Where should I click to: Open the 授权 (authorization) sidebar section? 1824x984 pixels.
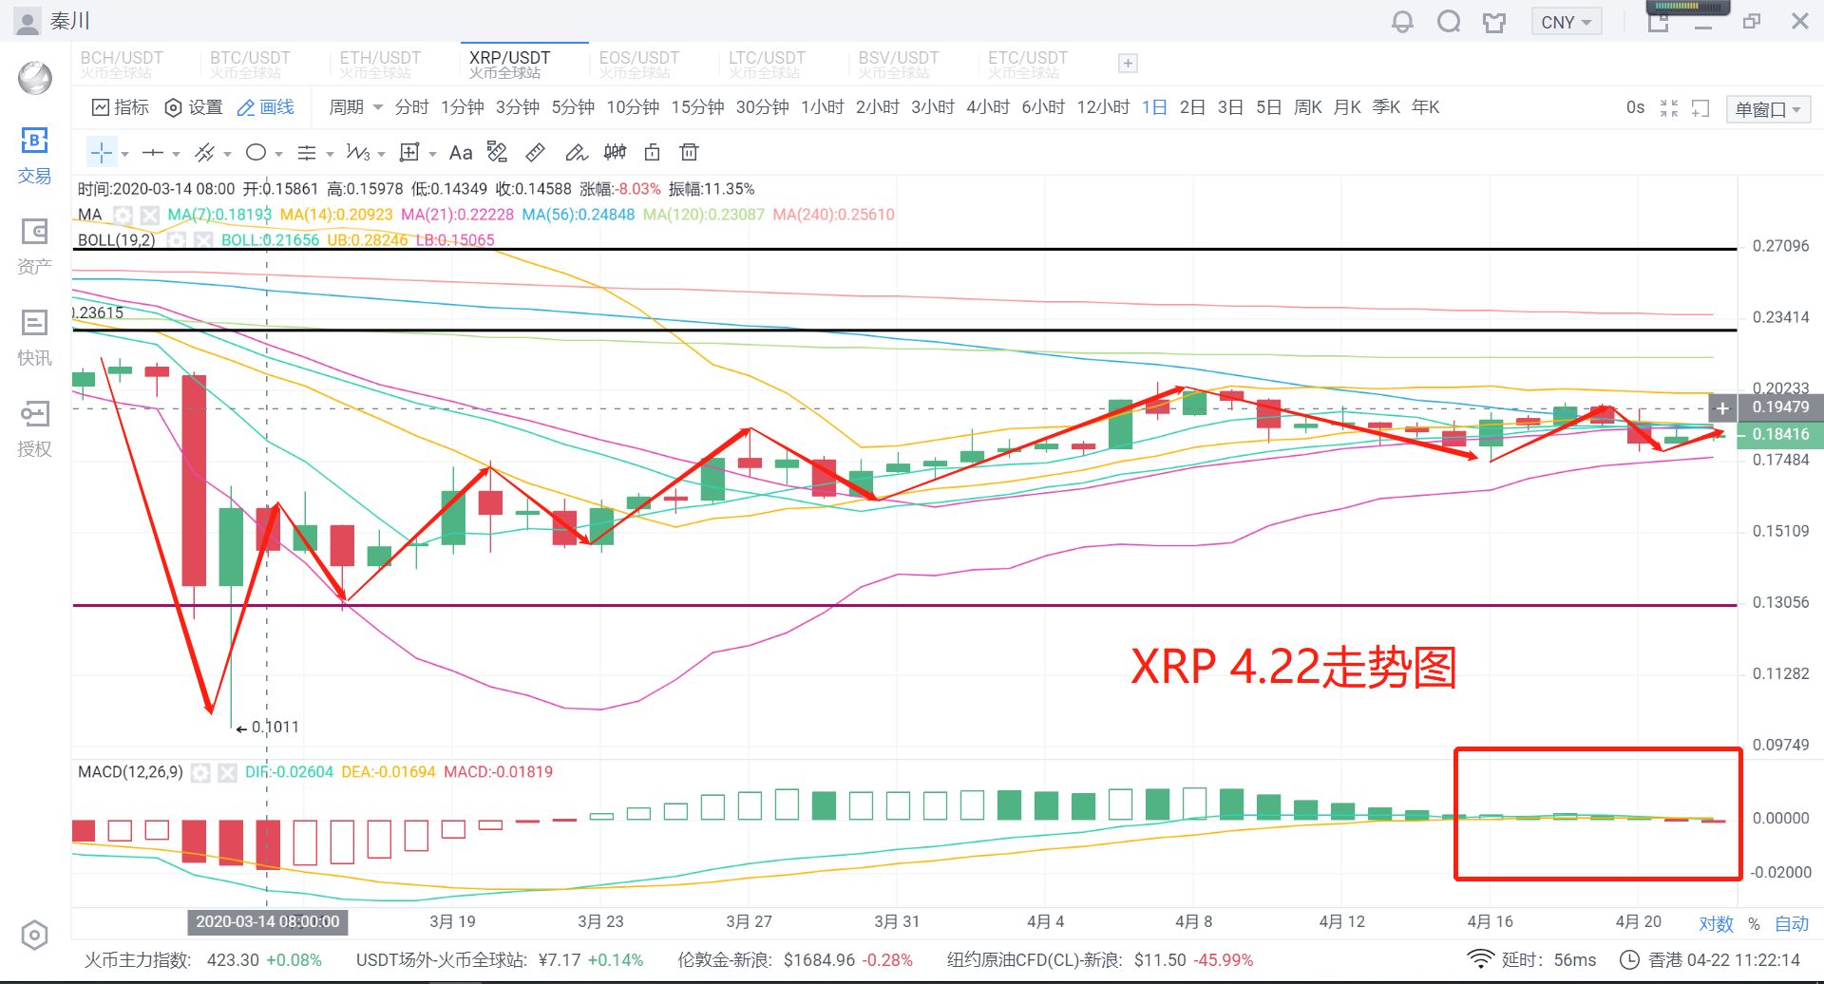coord(34,428)
